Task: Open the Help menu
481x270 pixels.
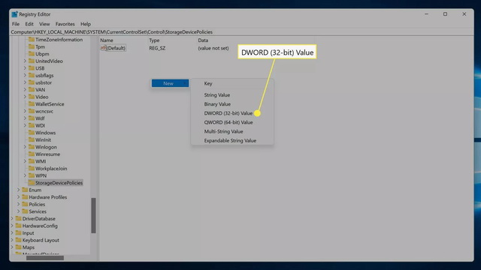Action: 86,24
